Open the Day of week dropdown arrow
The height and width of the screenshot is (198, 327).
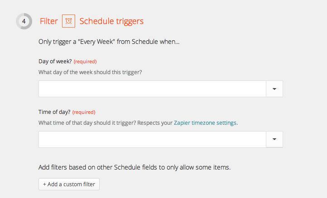pos(274,89)
